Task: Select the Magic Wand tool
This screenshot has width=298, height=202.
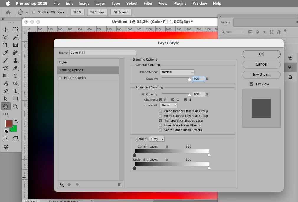Action: coord(15,37)
